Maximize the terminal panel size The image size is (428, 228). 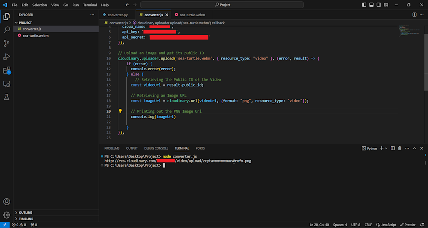coord(414,148)
